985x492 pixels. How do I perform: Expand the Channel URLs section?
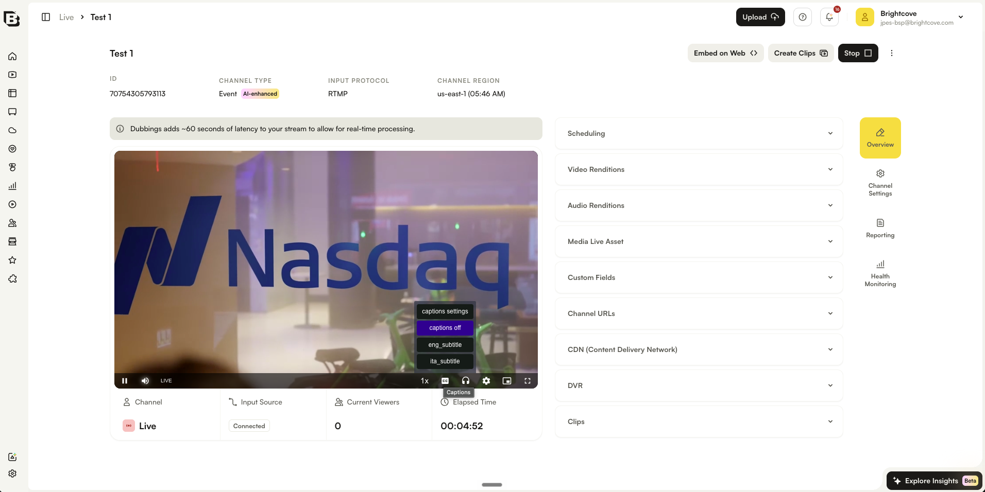point(699,313)
